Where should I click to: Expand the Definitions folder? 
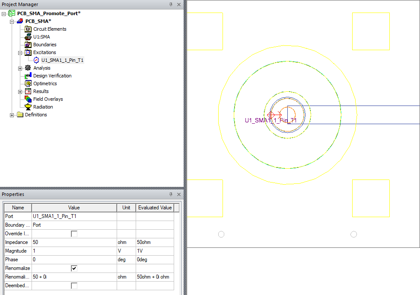click(x=12, y=115)
